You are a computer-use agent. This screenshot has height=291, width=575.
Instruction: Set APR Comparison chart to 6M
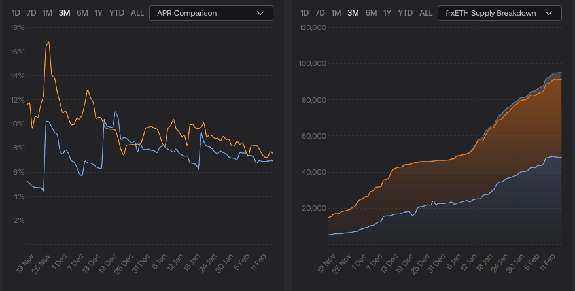pyautogui.click(x=82, y=13)
